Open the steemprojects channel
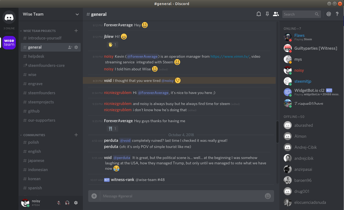The height and width of the screenshot is (210, 344). coord(41,102)
